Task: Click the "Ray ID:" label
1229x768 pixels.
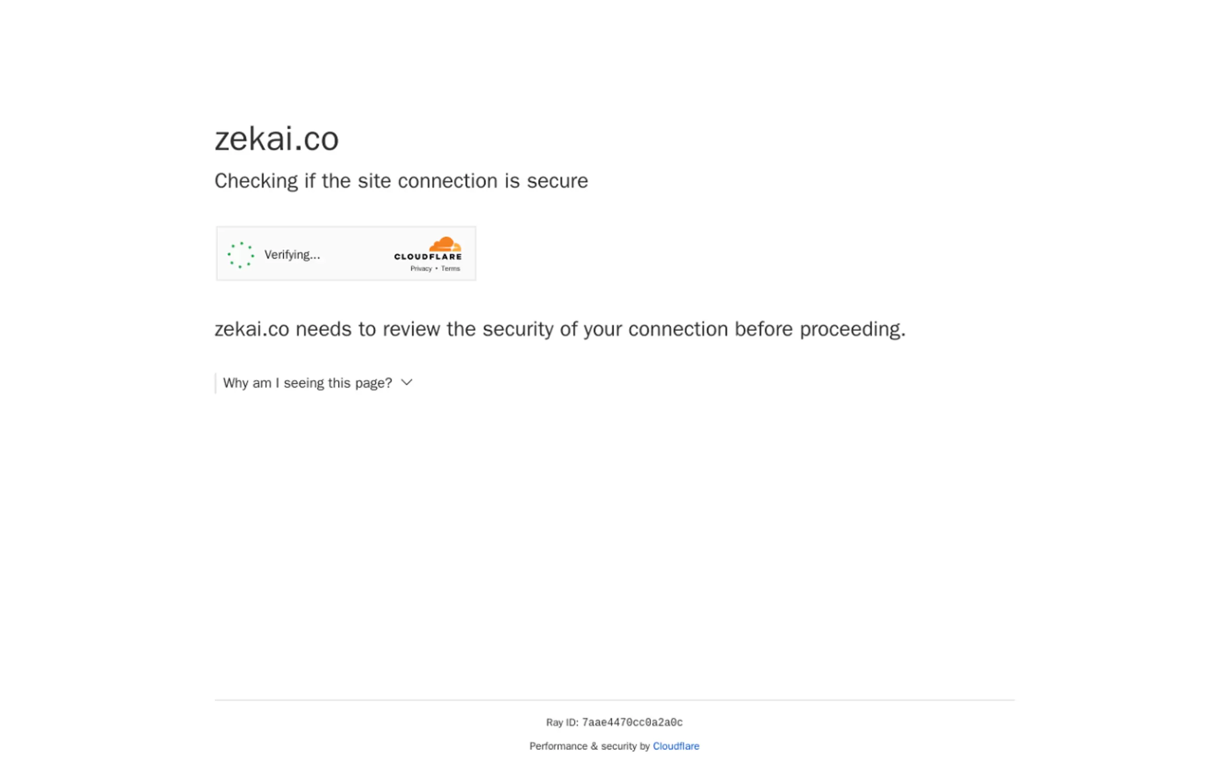Action: tap(562, 722)
